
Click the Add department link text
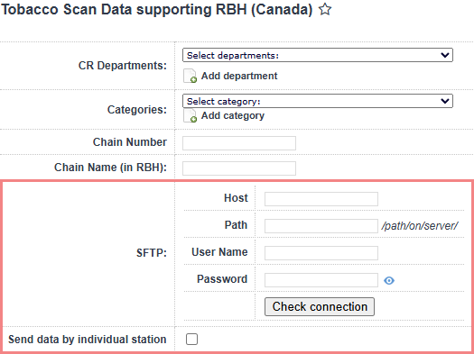click(x=239, y=76)
